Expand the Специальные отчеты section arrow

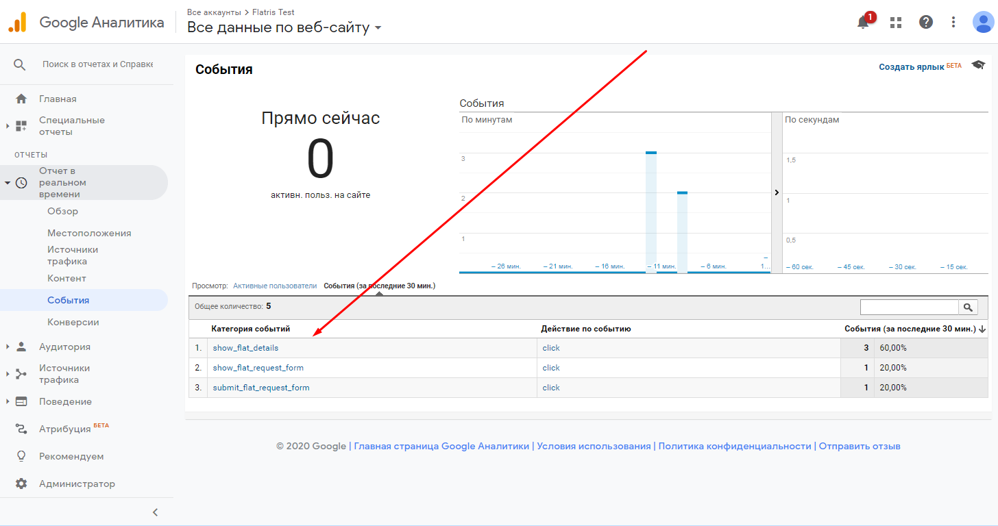pyautogui.click(x=8, y=126)
